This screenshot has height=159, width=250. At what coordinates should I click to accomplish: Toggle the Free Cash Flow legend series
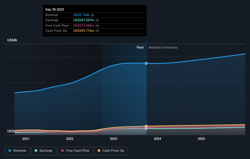[x=75, y=151]
